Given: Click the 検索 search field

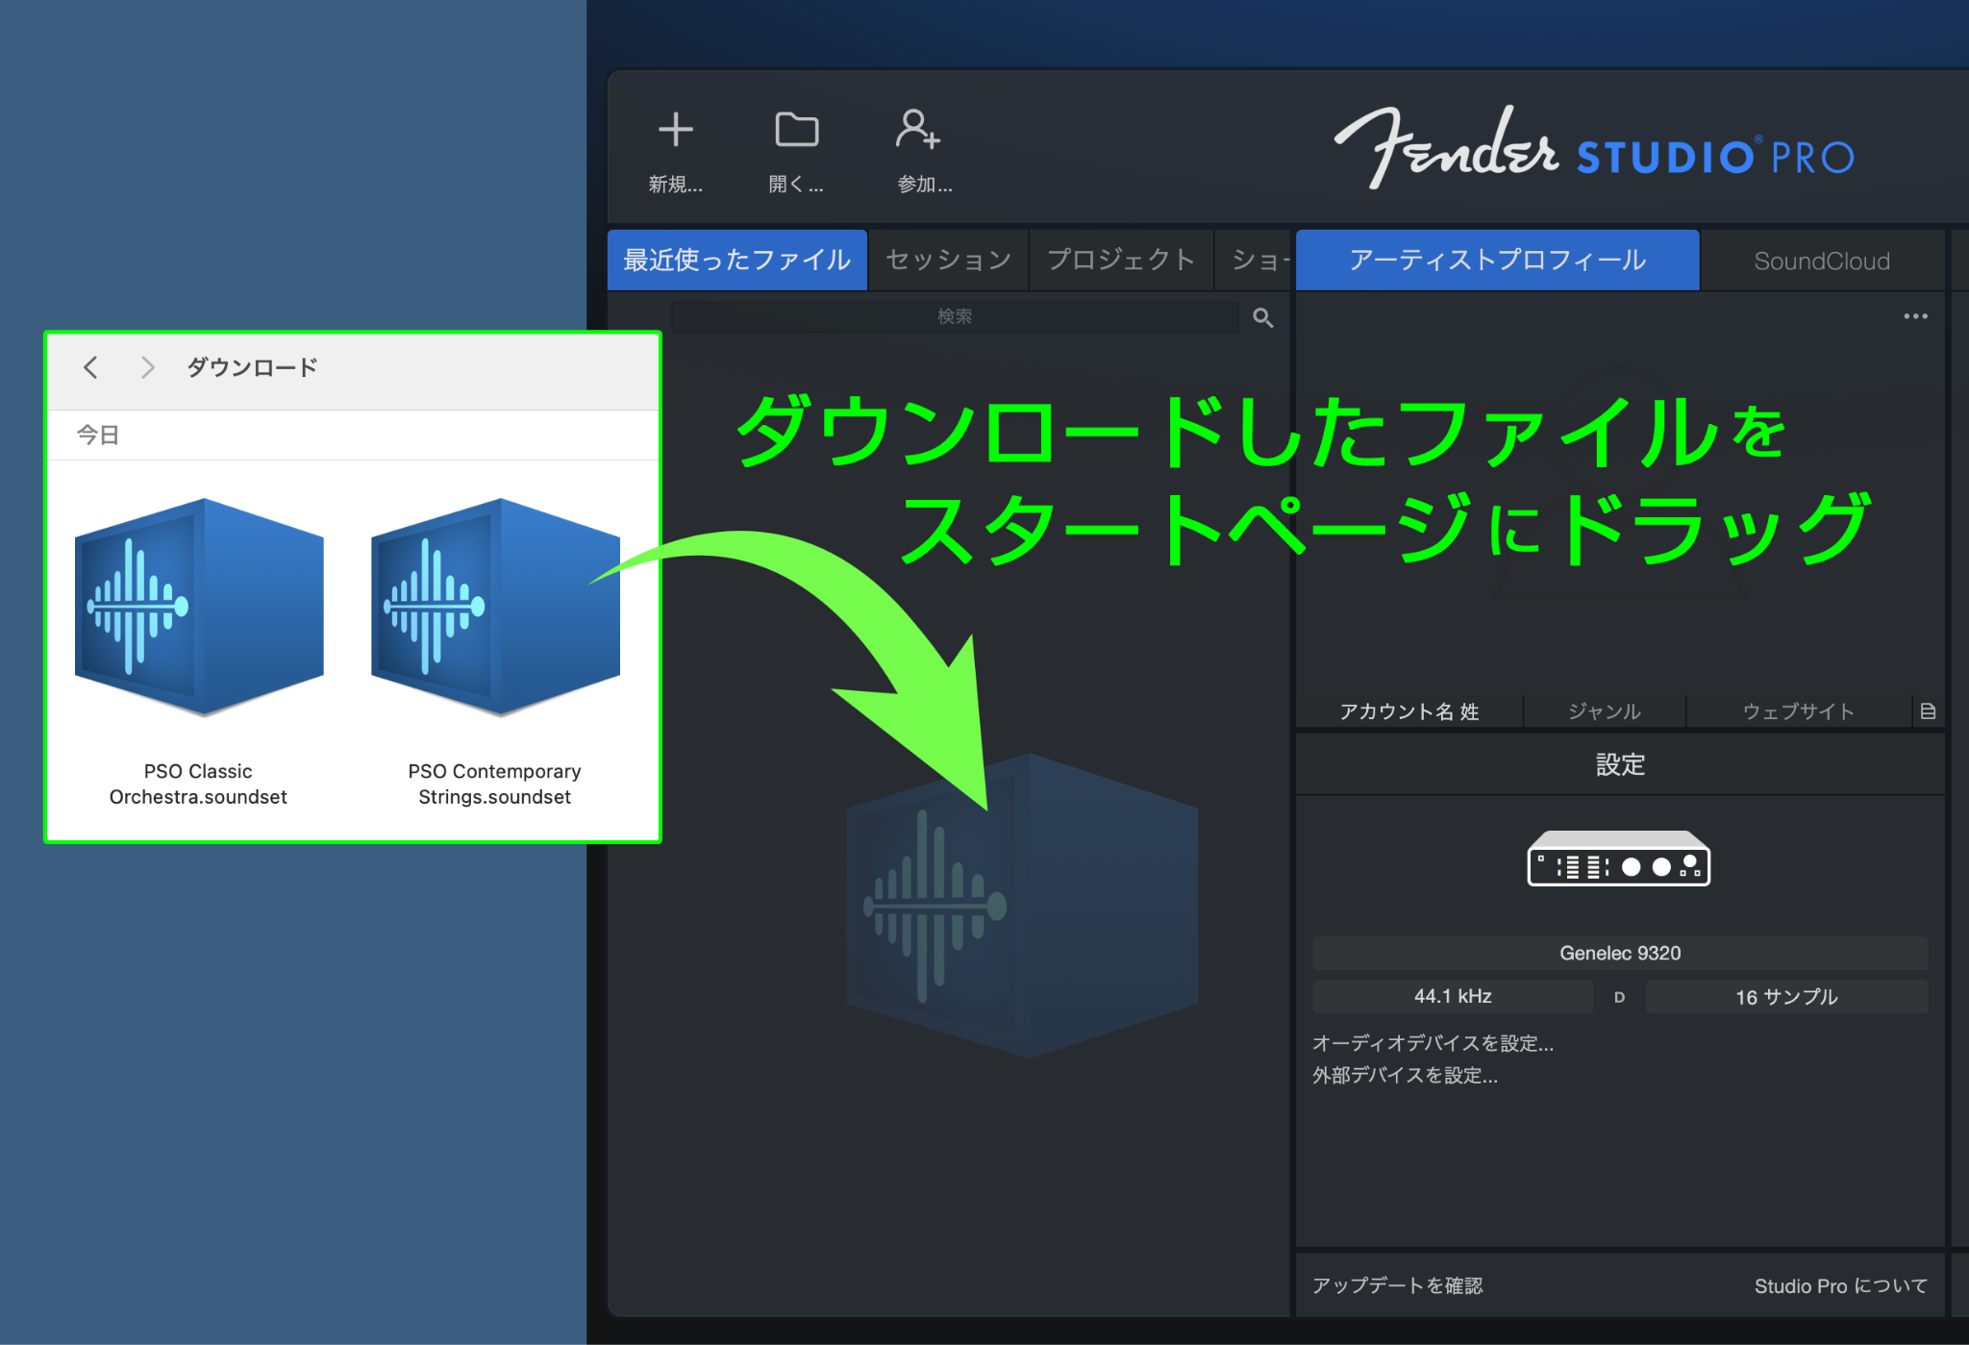Looking at the screenshot, I should pos(955,316).
